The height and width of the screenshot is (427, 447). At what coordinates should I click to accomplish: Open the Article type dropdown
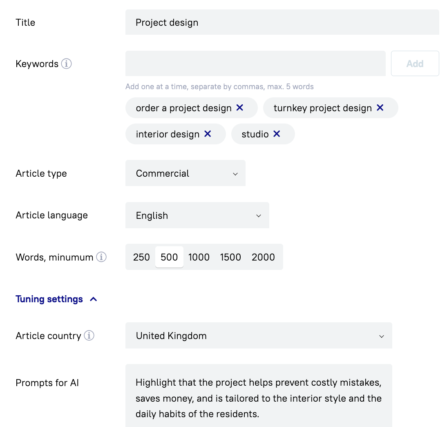pos(185,173)
